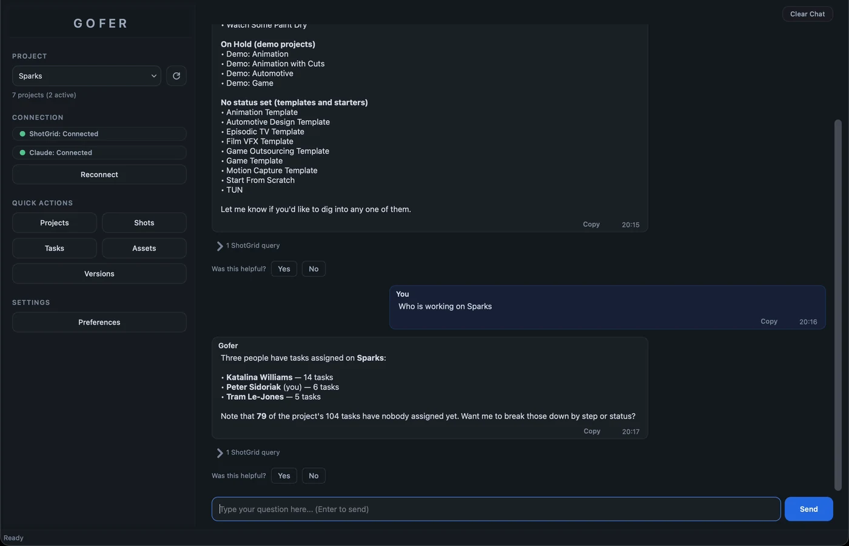Expand the ShotGrid query under the 20:17 reply
Viewport: 849px width, 546px height.
pyautogui.click(x=248, y=453)
